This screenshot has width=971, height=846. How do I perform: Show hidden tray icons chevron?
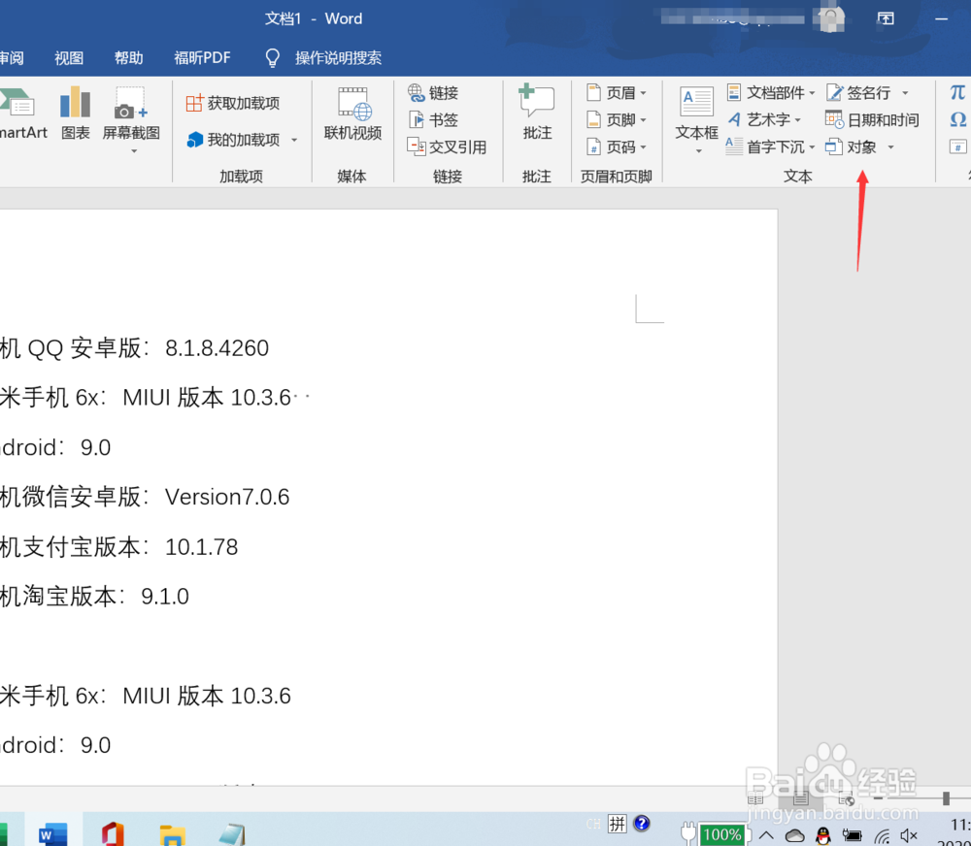tap(766, 835)
